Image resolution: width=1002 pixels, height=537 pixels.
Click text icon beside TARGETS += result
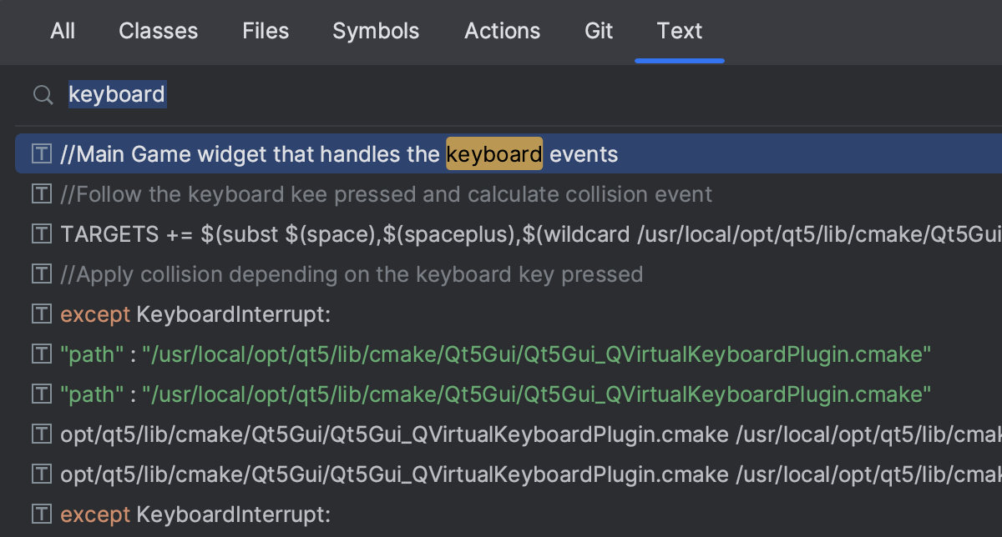[41, 233]
